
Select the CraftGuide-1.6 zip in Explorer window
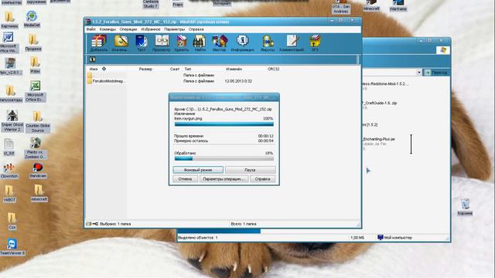(380, 103)
